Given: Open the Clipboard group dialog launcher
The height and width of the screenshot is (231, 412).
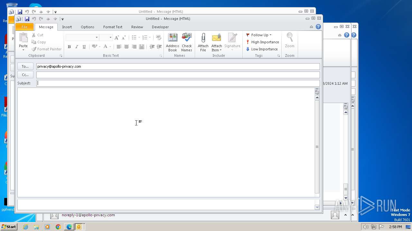Looking at the screenshot, I should tap(61, 56).
